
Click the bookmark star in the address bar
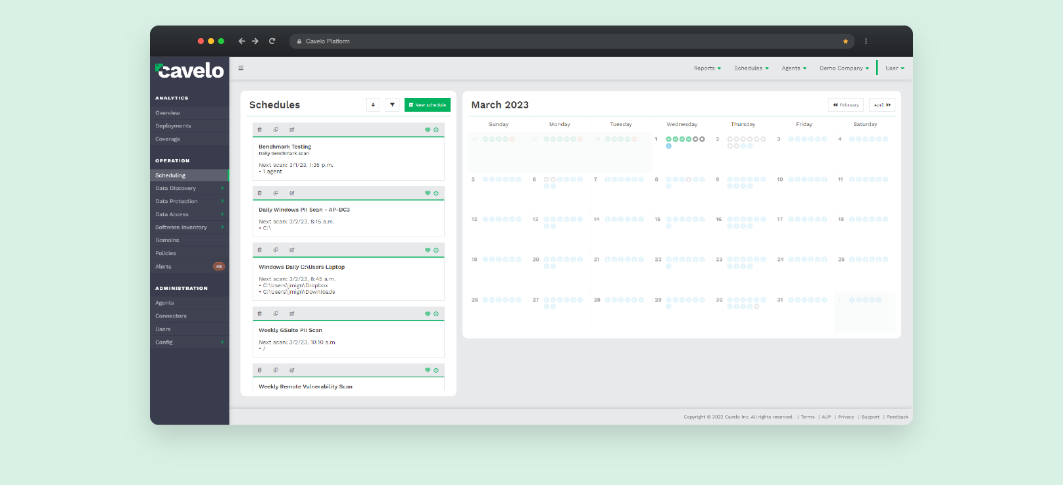[x=845, y=41]
